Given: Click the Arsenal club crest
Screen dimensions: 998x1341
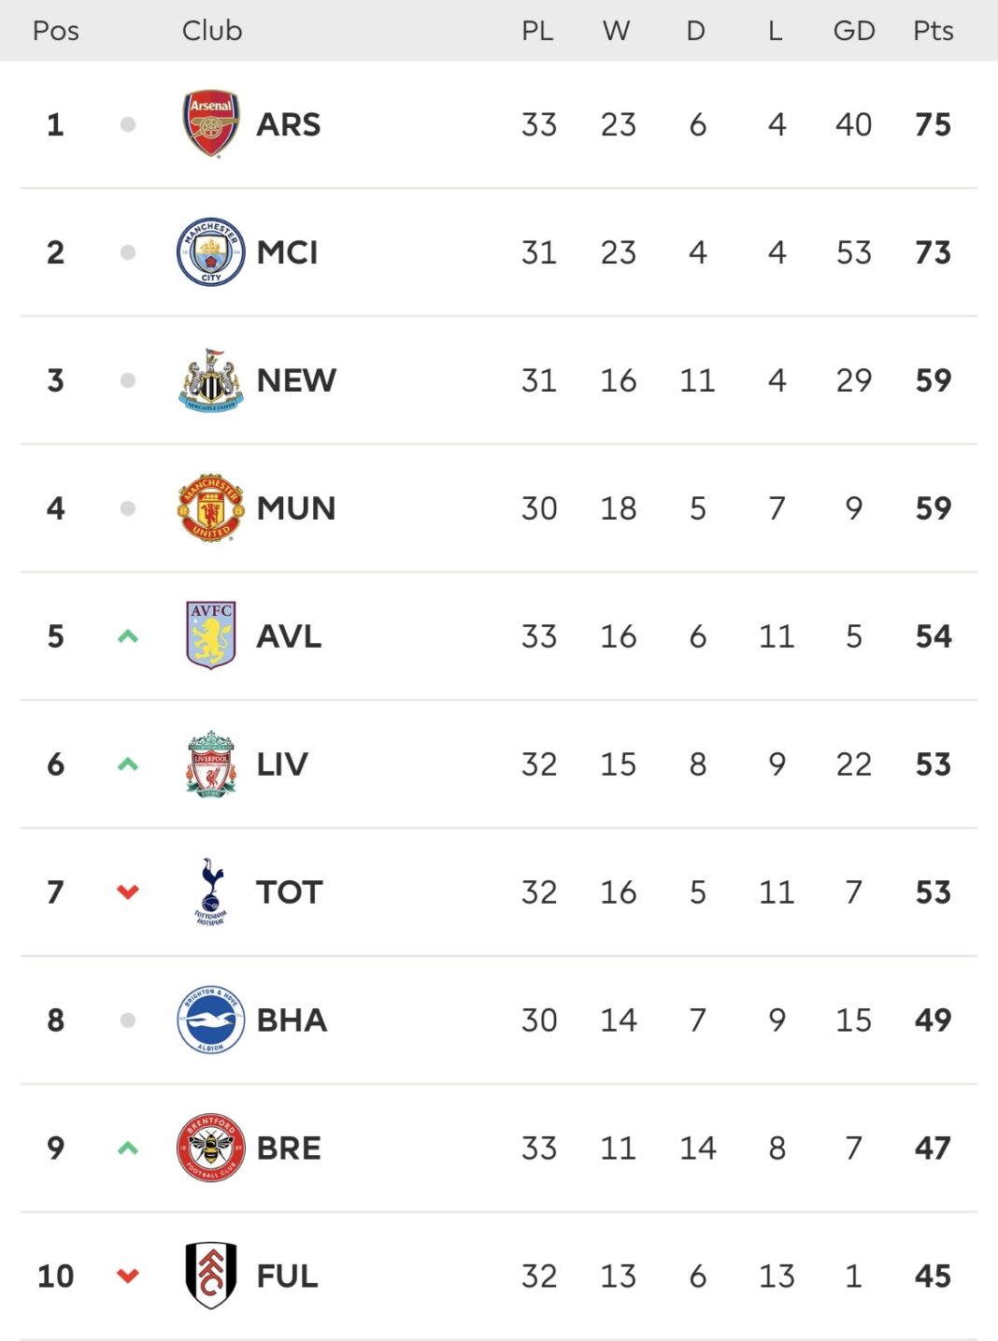Looking at the screenshot, I should coord(211,124).
